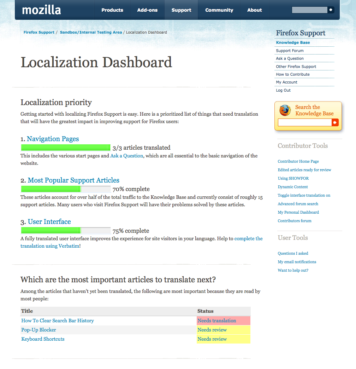Open Questions I asked

point(293,253)
